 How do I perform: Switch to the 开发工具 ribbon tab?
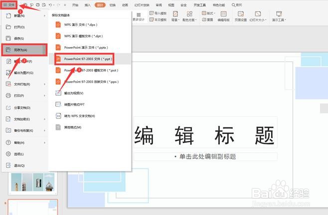[x=200, y=5]
